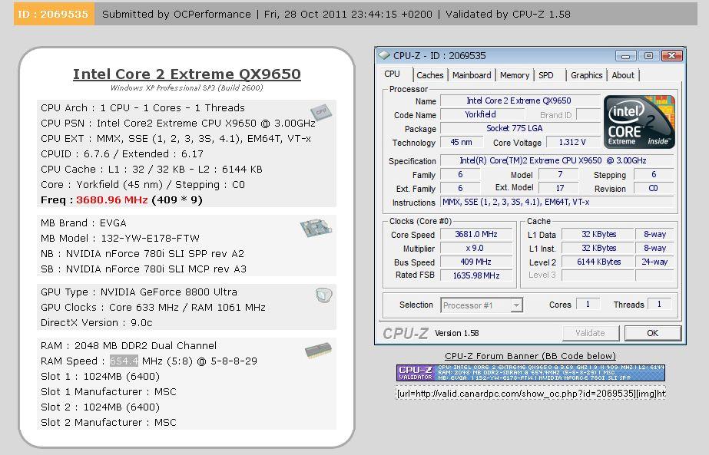Viewport: 709px width, 455px height.
Task: Open the Processor #1 selection dropdown
Action: pos(482,305)
